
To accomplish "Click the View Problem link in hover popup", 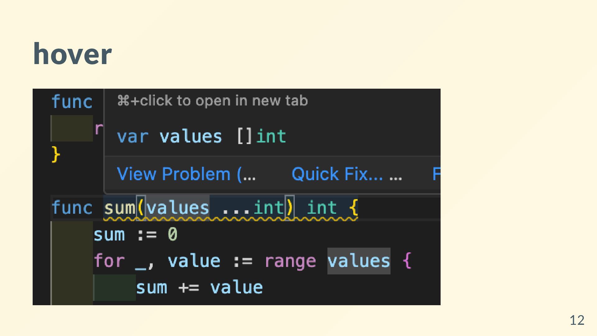I will tap(186, 174).
